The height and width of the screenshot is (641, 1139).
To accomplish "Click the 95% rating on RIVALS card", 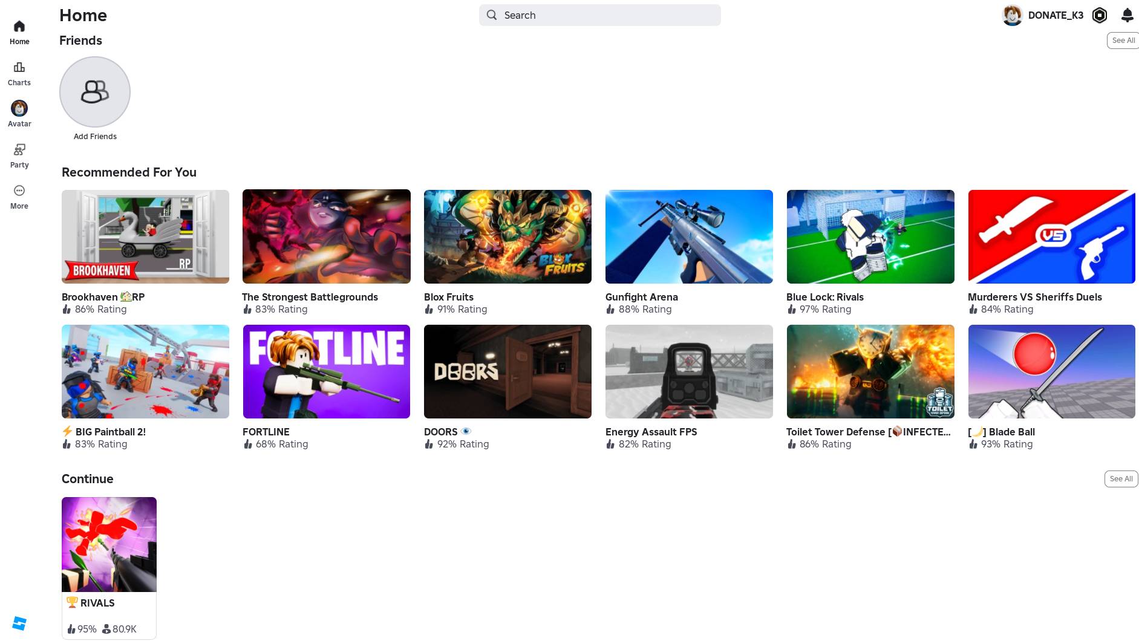I will (87, 629).
